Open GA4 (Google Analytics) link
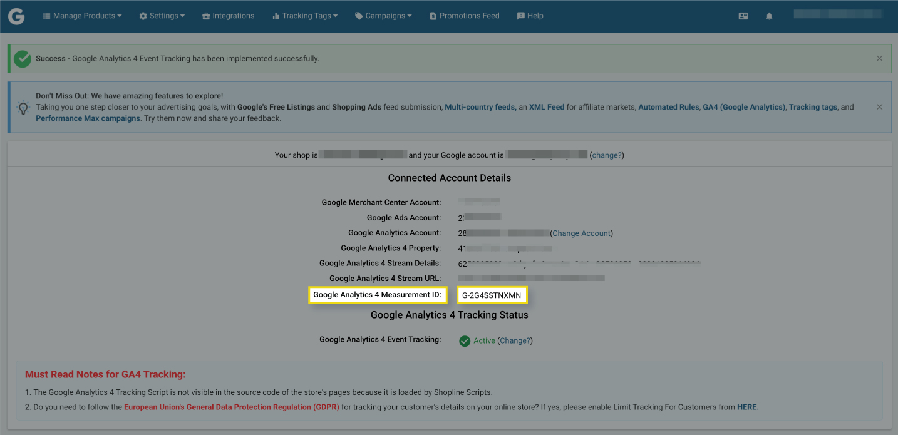 [x=744, y=107]
